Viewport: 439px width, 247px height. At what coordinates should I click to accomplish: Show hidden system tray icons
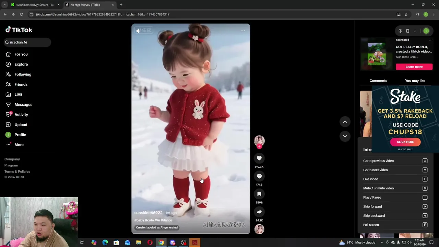coord(382,243)
